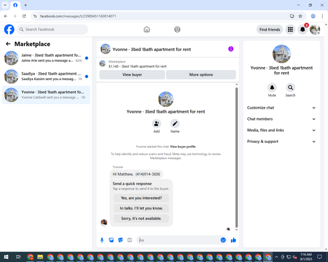Image resolution: width=328 pixels, height=262 pixels.
Task: Open the Menu grid icon
Action: click(x=290, y=29)
